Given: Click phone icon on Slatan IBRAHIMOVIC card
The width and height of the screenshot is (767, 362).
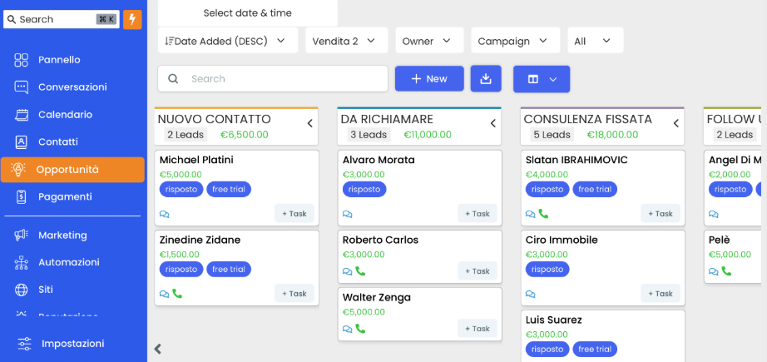Looking at the screenshot, I should click(543, 214).
